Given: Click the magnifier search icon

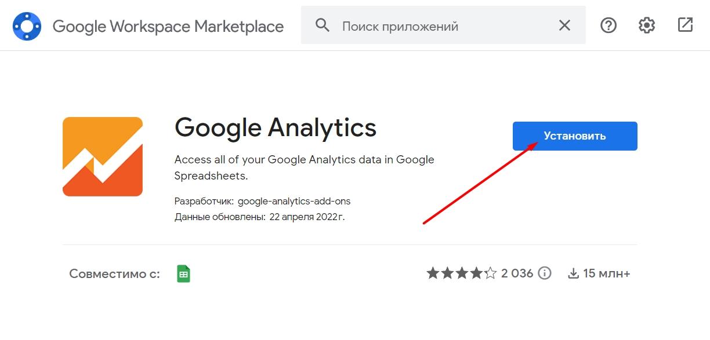Looking at the screenshot, I should (x=323, y=25).
